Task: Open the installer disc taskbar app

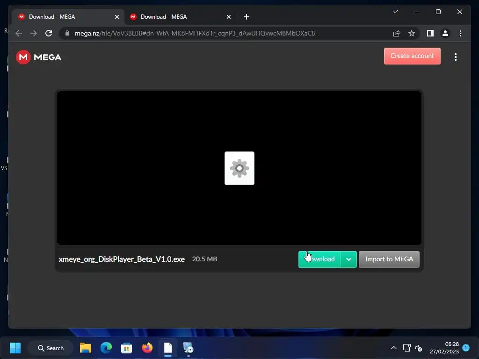Action: (188, 348)
